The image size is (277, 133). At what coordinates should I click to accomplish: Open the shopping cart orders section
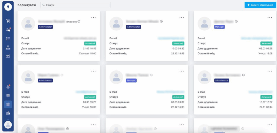(8, 21)
